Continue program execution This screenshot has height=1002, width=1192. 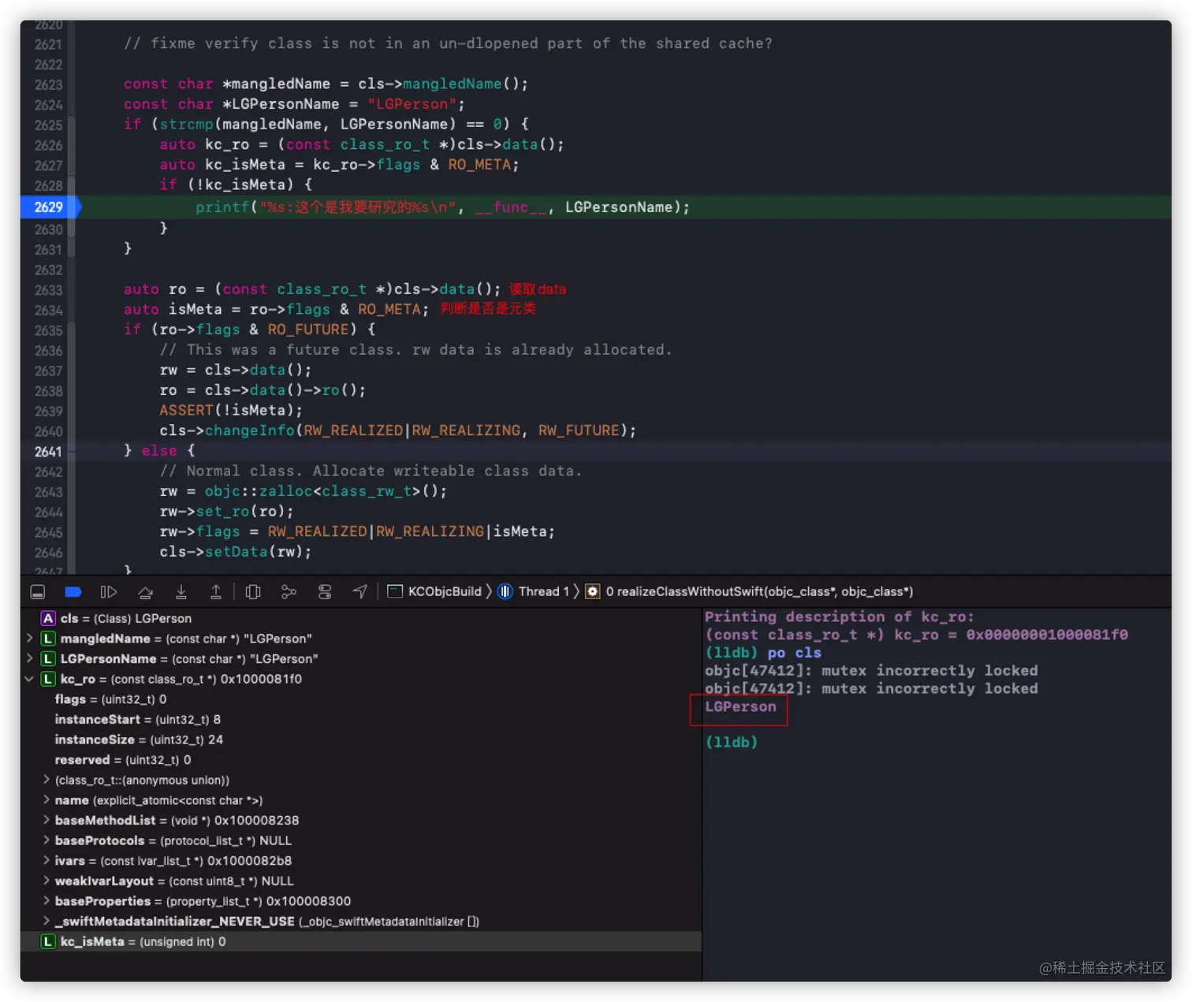tap(109, 592)
